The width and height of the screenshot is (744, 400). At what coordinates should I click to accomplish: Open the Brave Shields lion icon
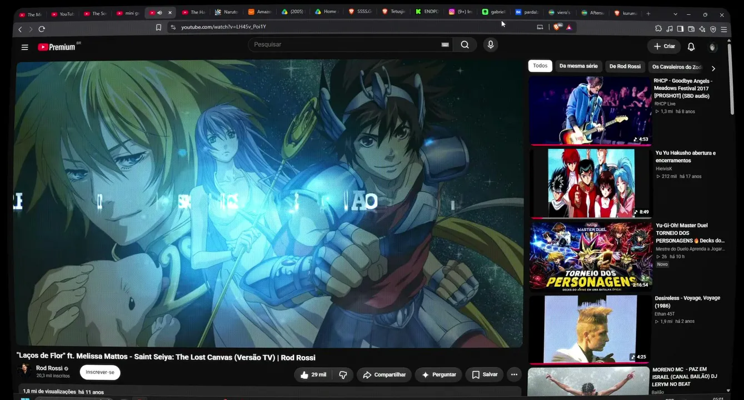click(557, 27)
